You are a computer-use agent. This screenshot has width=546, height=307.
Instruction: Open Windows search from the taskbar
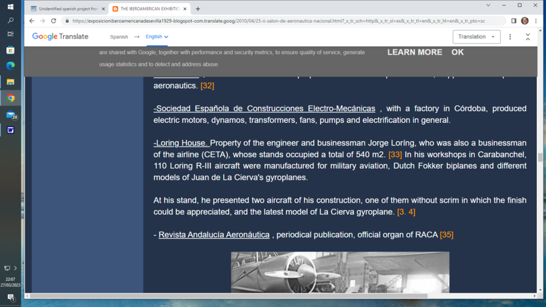point(10,20)
